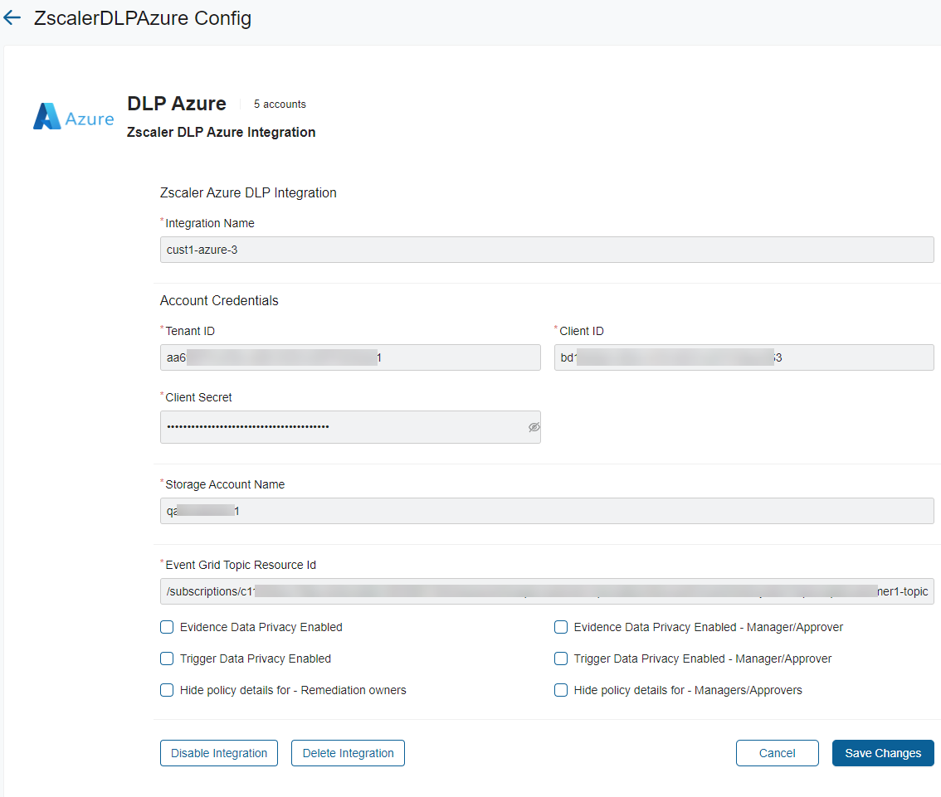Click the 5 accounts label
Viewport: 941px width, 797px height.
point(280,104)
